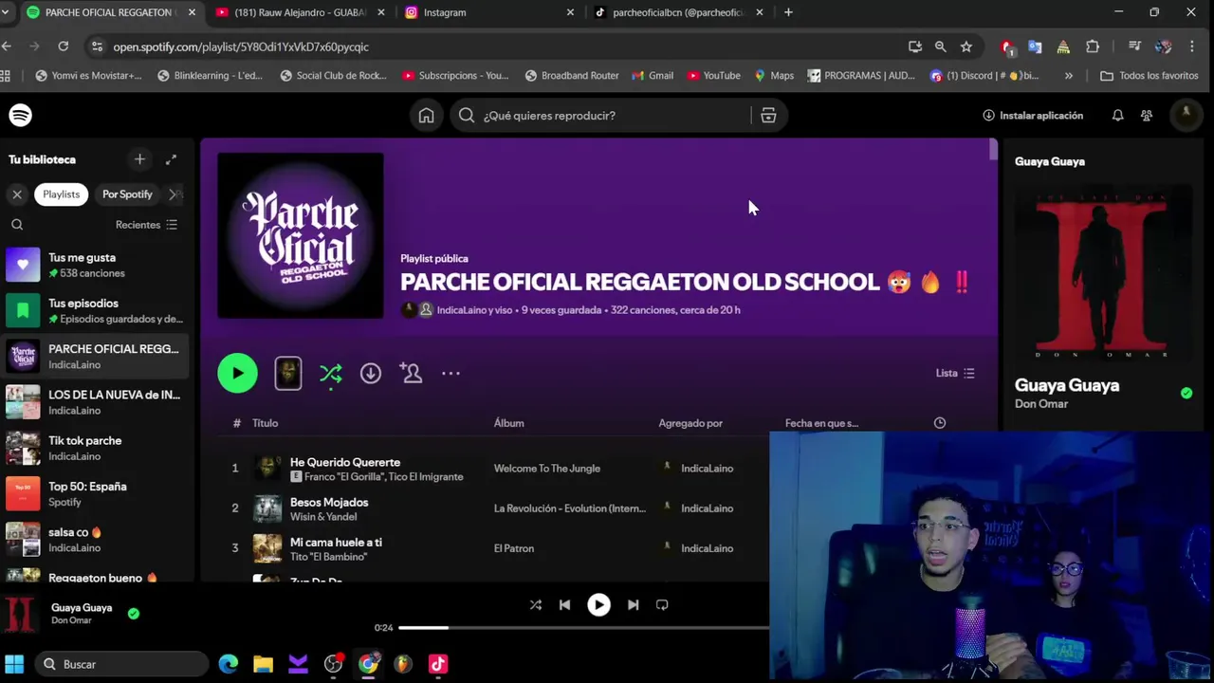
Task: Open friend activity icon
Action: (x=1147, y=115)
